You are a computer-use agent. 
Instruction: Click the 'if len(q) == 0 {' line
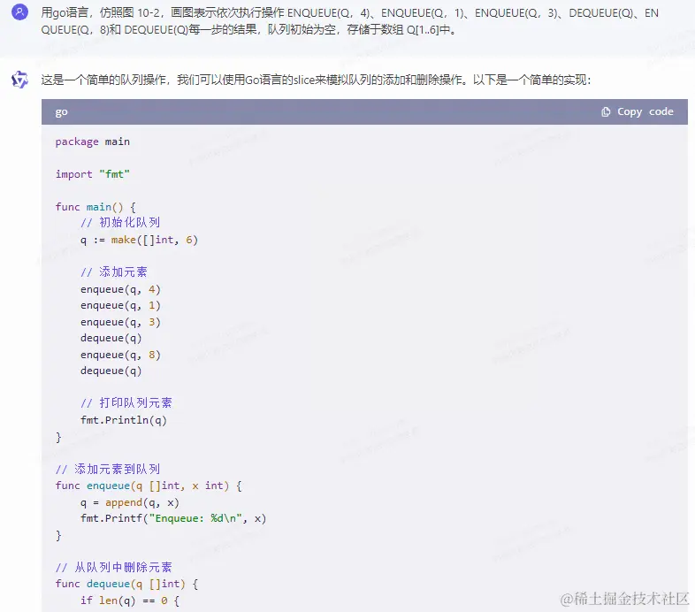[129, 601]
